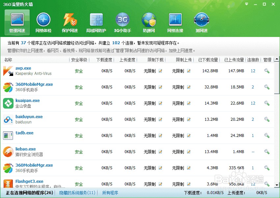Switch to 隐藏的系统服务(11) tab
Viewport: 280px width, 198px height.
[77, 192]
